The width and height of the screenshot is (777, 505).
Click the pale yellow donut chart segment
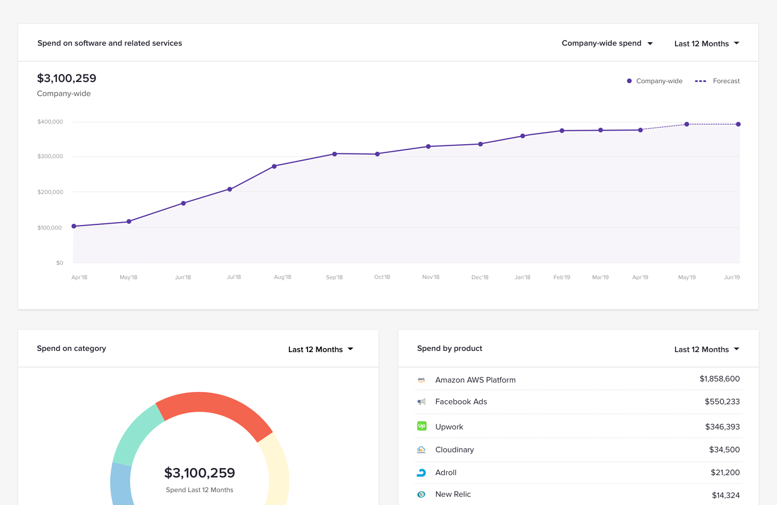(x=278, y=469)
